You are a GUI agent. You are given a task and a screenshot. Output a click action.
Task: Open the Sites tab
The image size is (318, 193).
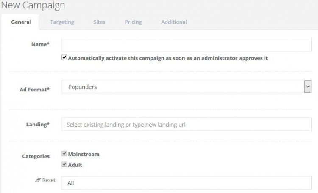coord(99,22)
